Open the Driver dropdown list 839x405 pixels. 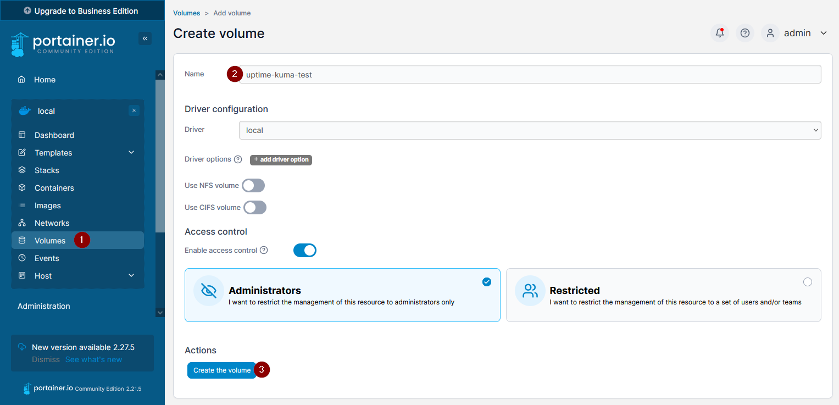pos(530,130)
